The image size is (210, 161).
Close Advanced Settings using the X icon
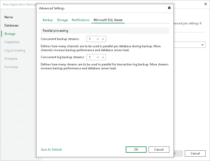click(169, 8)
